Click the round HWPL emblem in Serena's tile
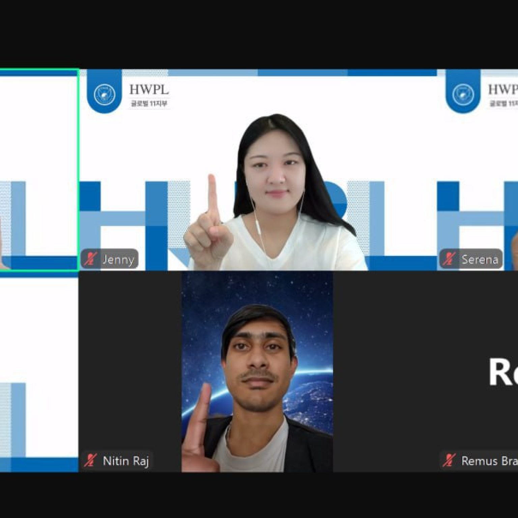518x518 pixels. point(463,94)
